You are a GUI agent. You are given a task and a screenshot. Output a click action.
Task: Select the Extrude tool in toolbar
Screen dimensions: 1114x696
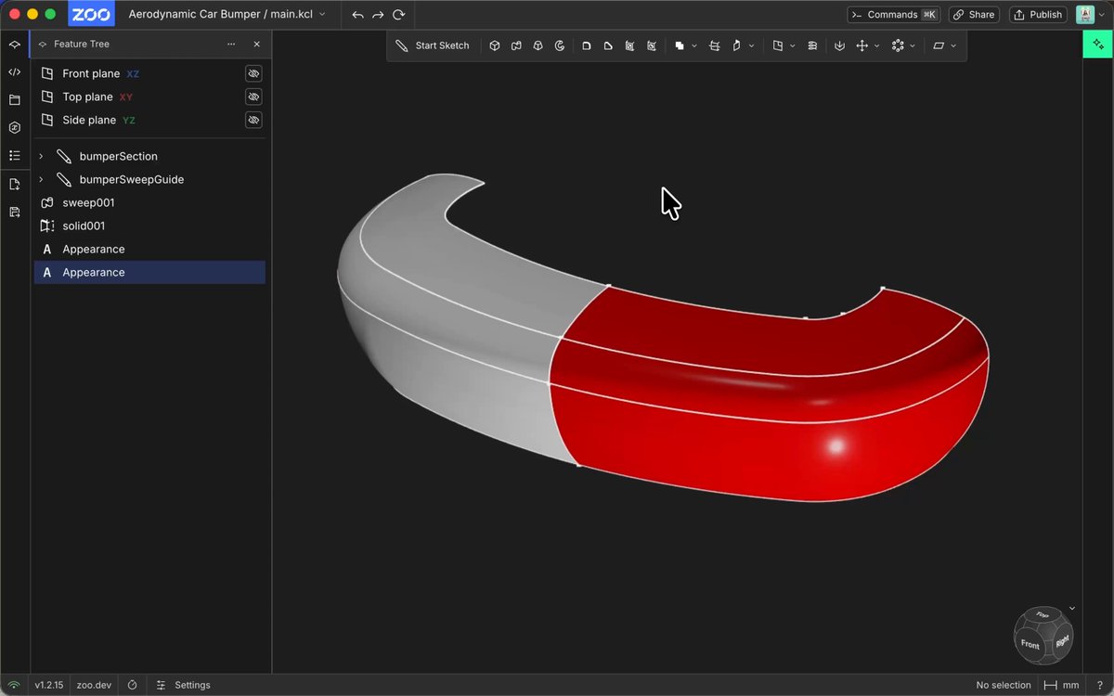[x=495, y=45]
